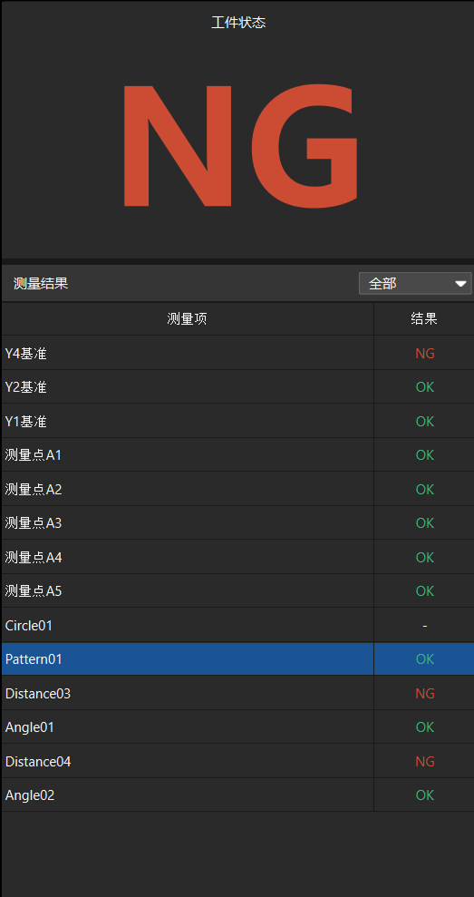Click the large NG status indicator
The width and height of the screenshot is (474, 897).
pos(240,145)
